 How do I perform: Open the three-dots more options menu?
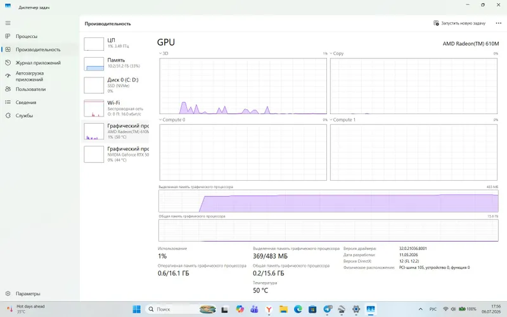click(498, 23)
